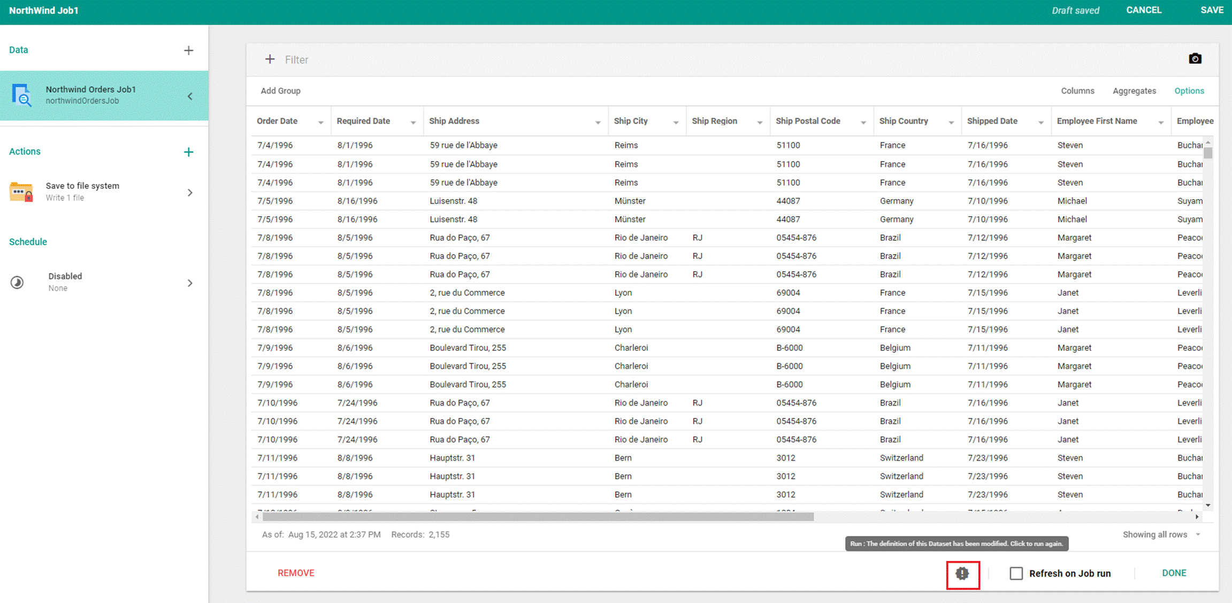Click the first 7/9/1996 order date cell
Viewport: 1232px width, 603px height.
[x=275, y=348]
